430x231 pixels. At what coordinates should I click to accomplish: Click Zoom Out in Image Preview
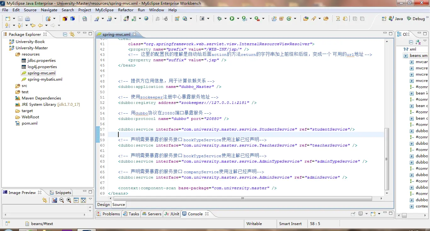62,200
